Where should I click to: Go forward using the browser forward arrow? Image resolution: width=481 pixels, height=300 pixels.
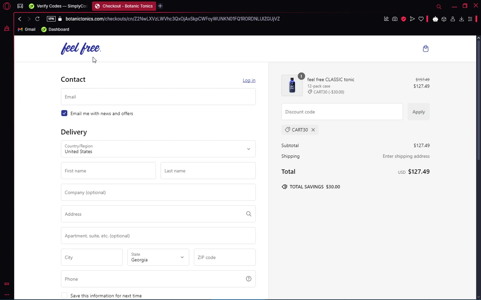point(29,19)
